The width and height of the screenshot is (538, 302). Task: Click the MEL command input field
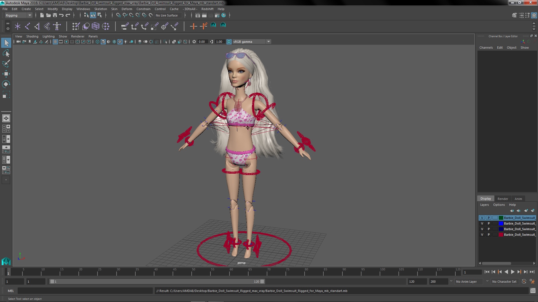(85, 291)
